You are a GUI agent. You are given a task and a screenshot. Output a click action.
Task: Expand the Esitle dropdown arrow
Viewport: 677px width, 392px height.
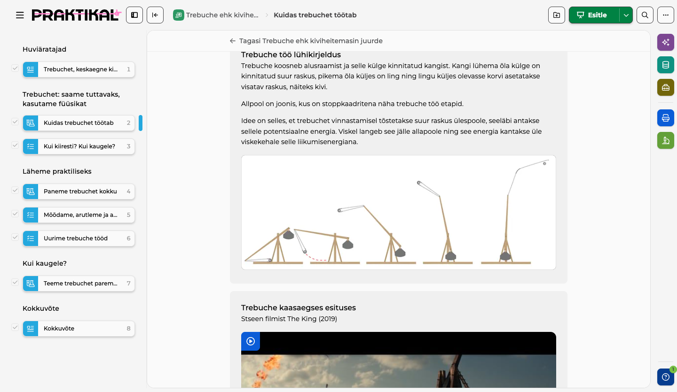click(626, 15)
